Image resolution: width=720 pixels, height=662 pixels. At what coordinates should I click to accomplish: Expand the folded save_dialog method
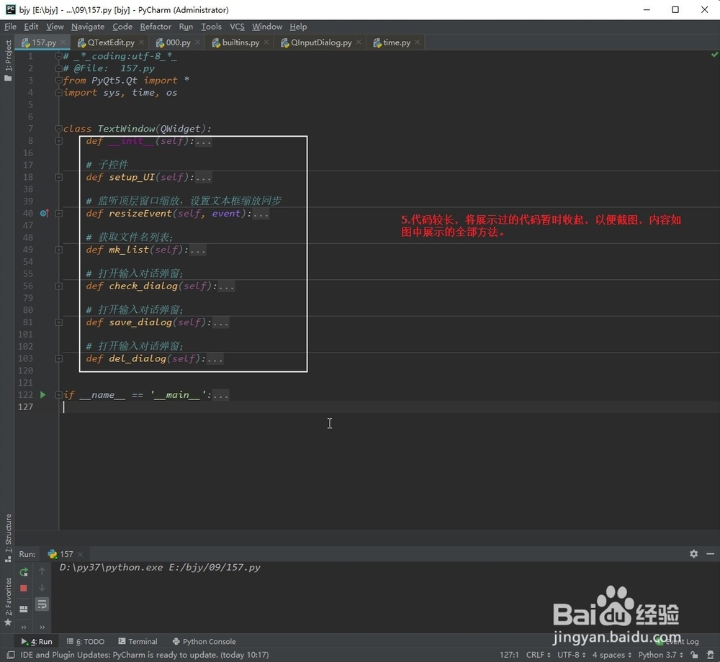tap(59, 322)
